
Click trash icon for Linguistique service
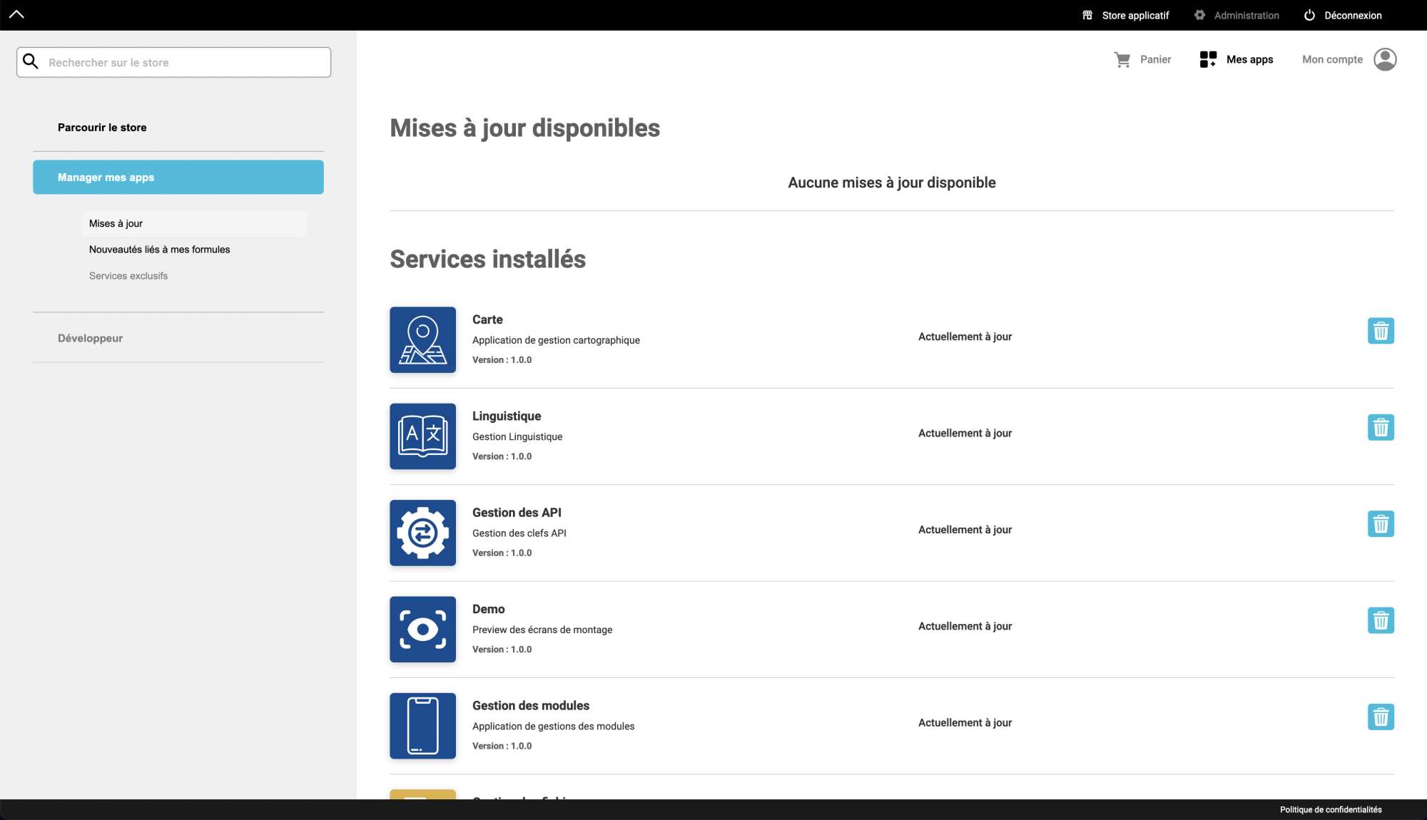tap(1381, 428)
